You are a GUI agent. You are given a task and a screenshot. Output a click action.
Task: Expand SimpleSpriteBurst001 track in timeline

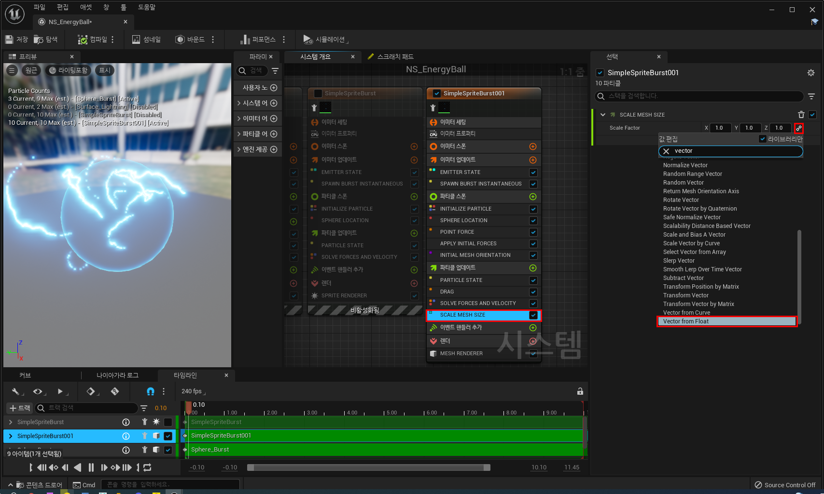click(11, 436)
